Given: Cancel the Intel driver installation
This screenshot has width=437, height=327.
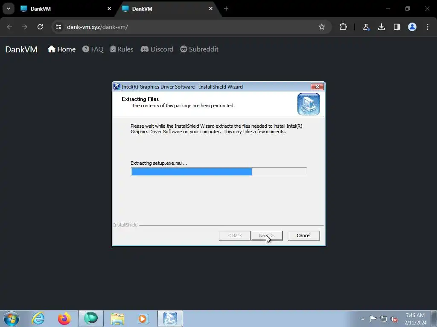Looking at the screenshot, I should 304,235.
